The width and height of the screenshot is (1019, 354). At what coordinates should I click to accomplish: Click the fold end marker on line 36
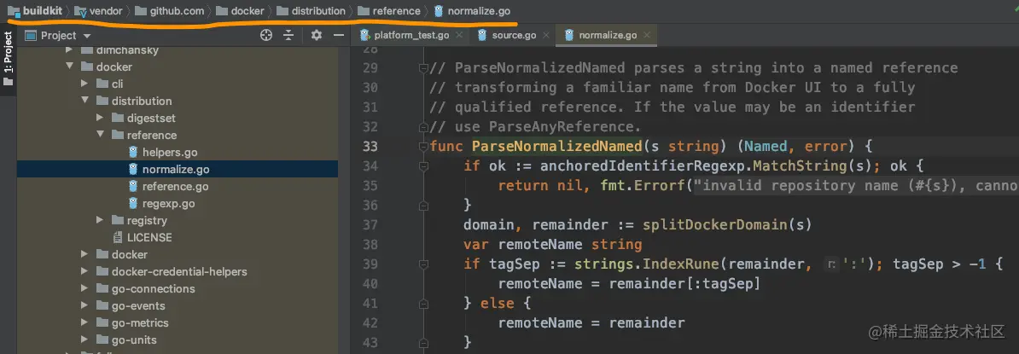(423, 206)
